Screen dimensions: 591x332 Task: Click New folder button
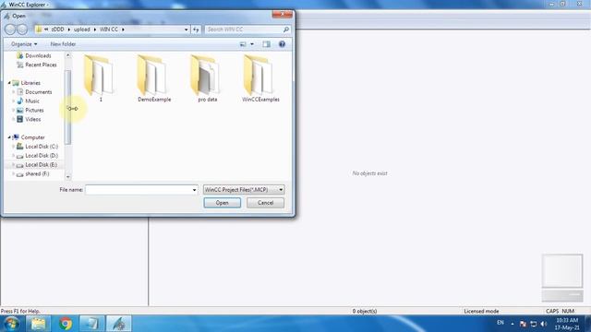click(63, 44)
